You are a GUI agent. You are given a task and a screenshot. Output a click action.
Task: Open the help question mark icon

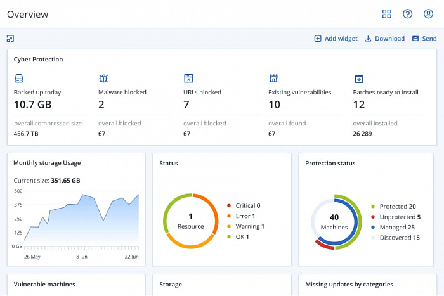(408, 14)
